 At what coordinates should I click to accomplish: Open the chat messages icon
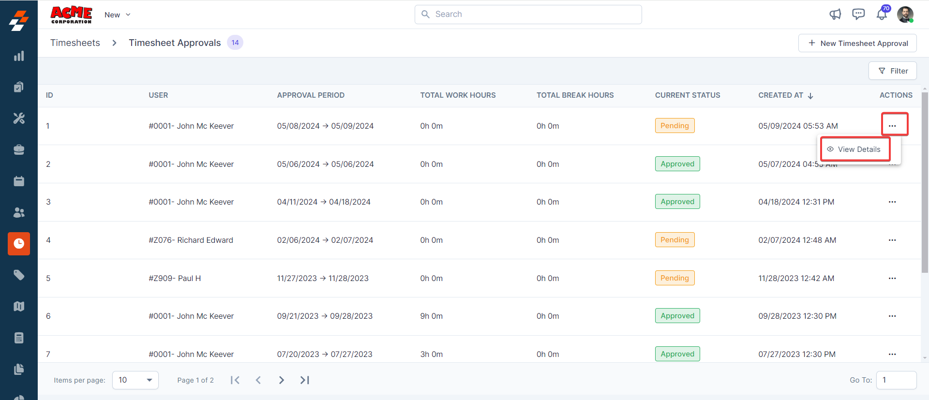click(858, 15)
